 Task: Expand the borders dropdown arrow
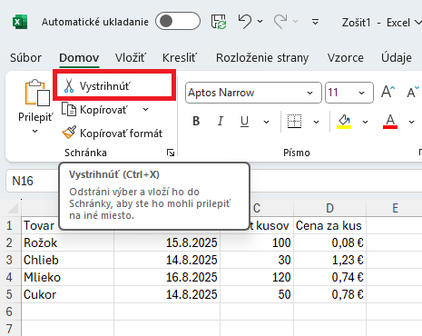316,122
